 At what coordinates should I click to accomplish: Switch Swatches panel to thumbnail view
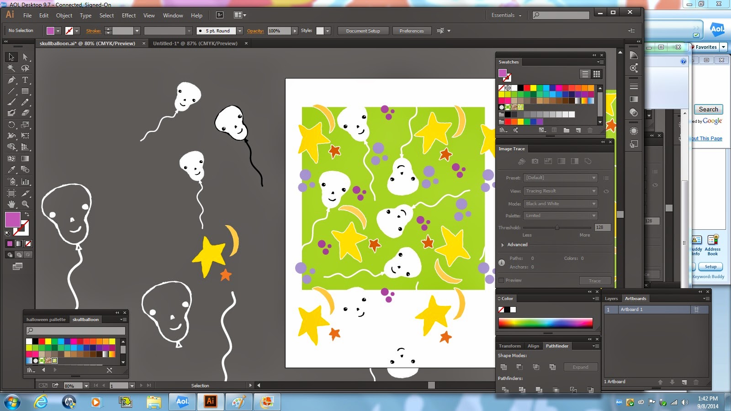[x=597, y=74]
